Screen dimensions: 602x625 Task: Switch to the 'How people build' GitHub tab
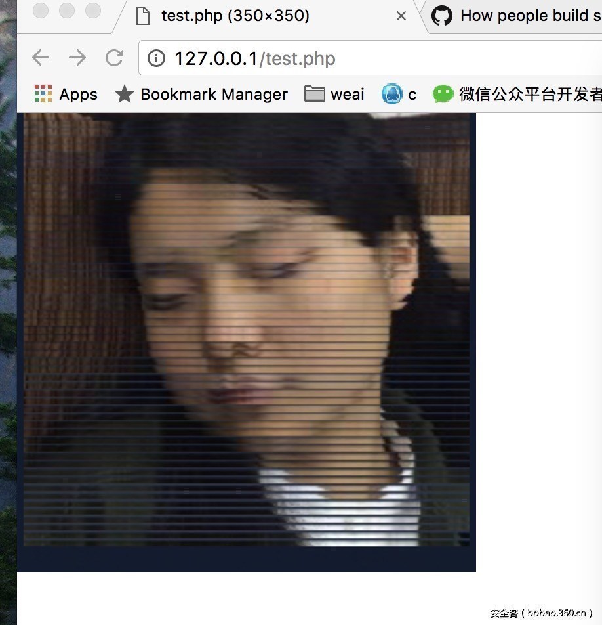[513, 16]
